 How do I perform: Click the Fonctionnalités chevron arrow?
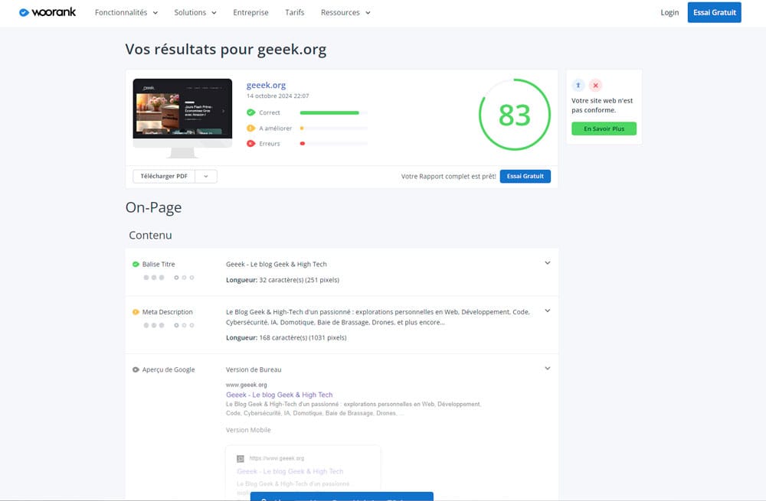click(x=155, y=13)
